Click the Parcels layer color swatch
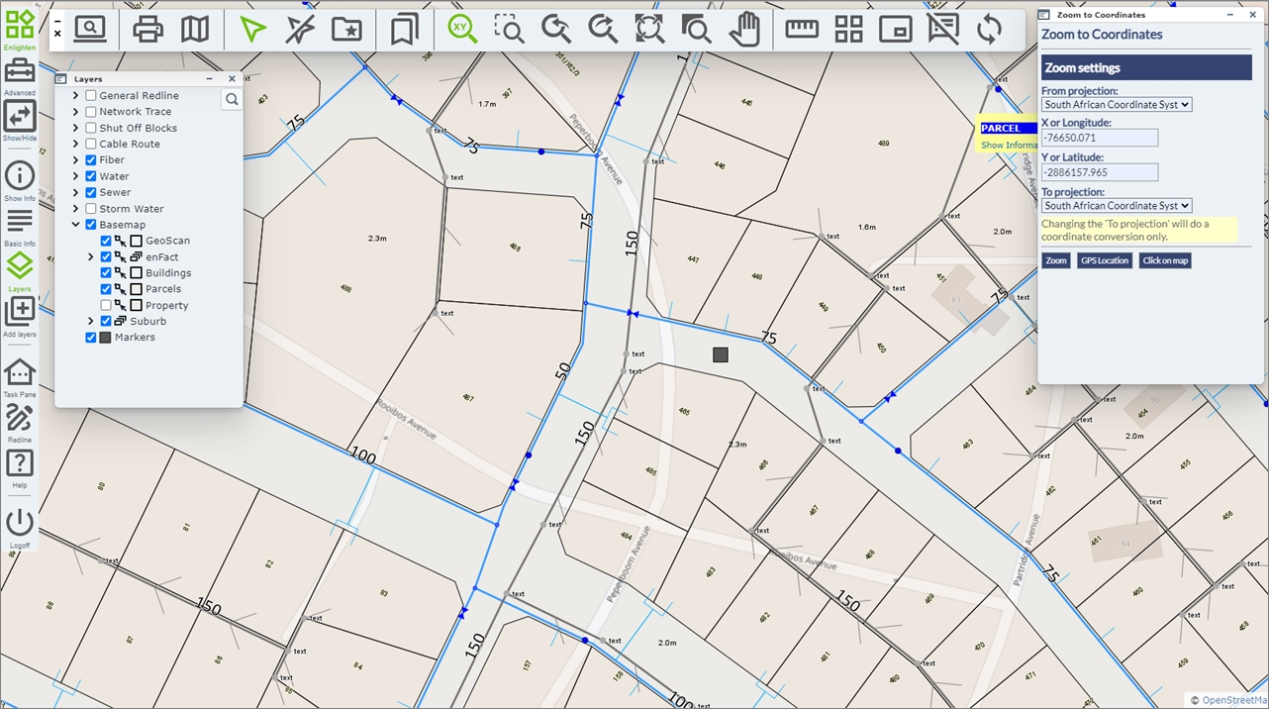This screenshot has height=709, width=1269. pos(137,289)
